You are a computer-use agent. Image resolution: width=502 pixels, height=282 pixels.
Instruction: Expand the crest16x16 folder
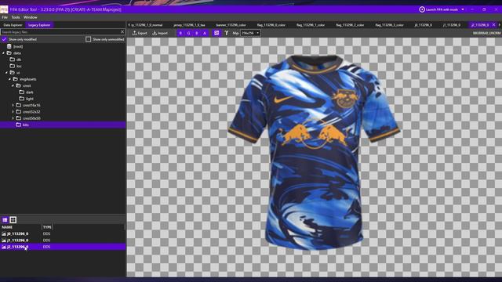(13, 105)
